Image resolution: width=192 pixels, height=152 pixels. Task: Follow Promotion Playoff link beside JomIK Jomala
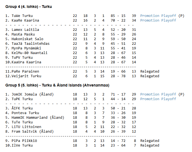[x=158, y=94]
